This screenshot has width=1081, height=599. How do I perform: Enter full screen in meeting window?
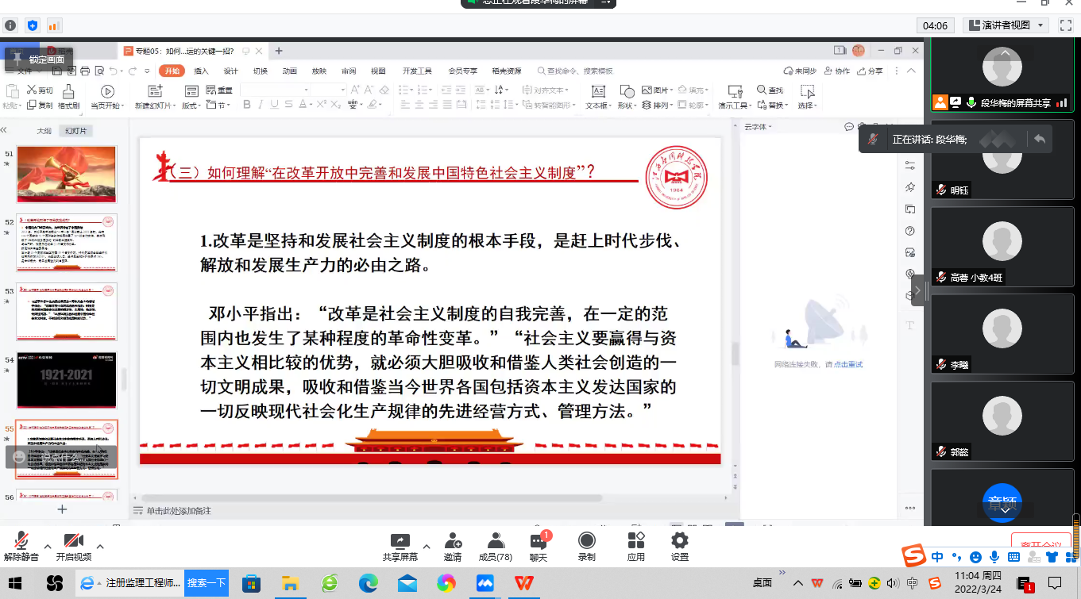pyautogui.click(x=1066, y=25)
